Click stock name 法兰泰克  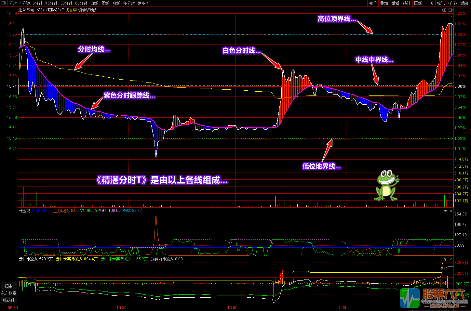(26, 10)
